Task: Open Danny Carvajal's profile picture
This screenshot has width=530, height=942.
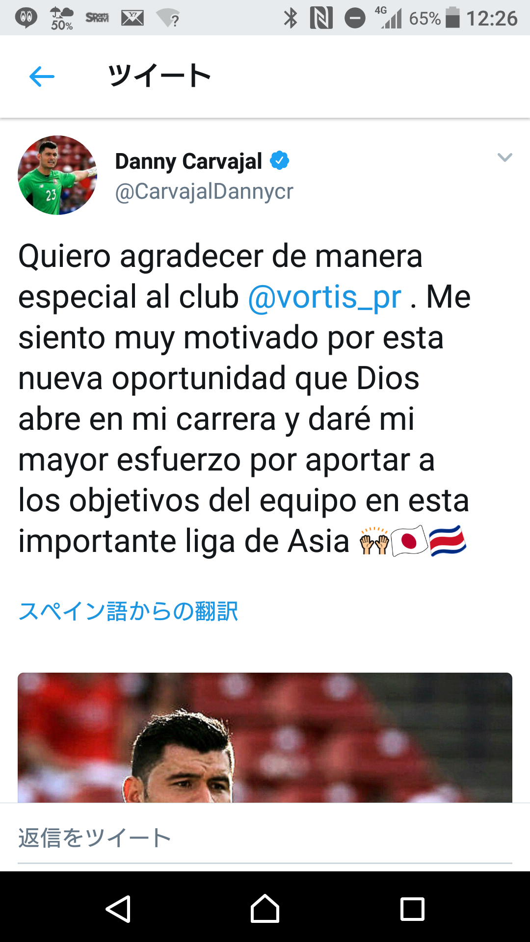Action: click(x=57, y=175)
